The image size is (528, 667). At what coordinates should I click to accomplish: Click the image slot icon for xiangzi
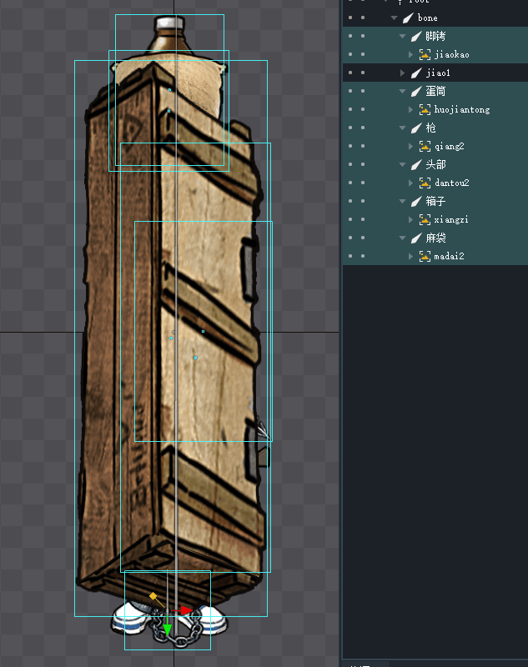(x=425, y=220)
